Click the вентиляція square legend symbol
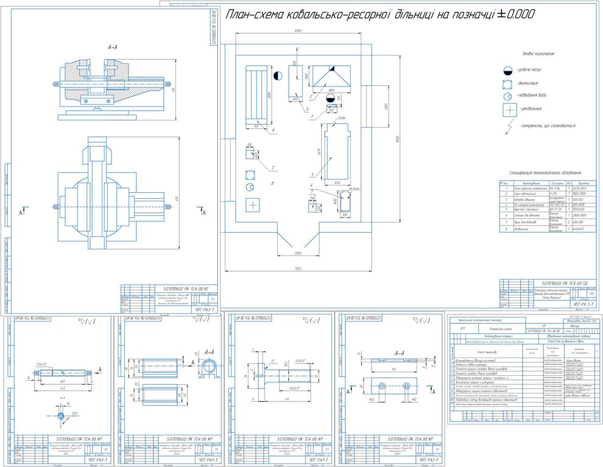Image resolution: width=603 pixels, height=467 pixels. (x=507, y=85)
